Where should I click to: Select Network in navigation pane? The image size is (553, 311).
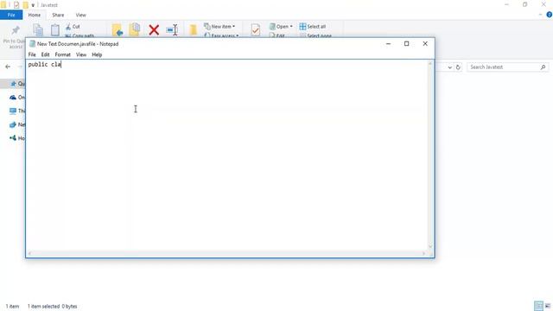tap(17, 124)
